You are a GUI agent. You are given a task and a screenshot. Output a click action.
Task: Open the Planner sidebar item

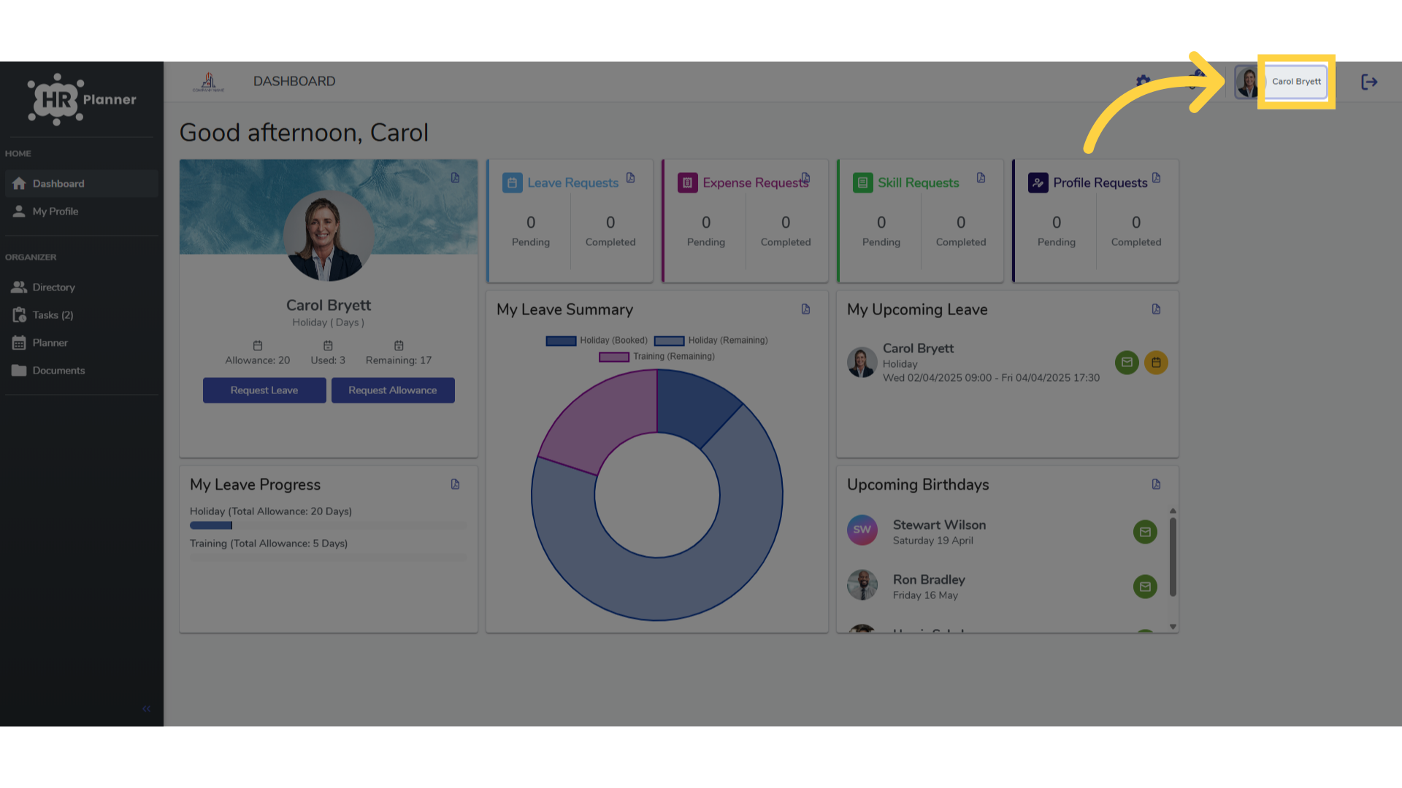[82, 343]
